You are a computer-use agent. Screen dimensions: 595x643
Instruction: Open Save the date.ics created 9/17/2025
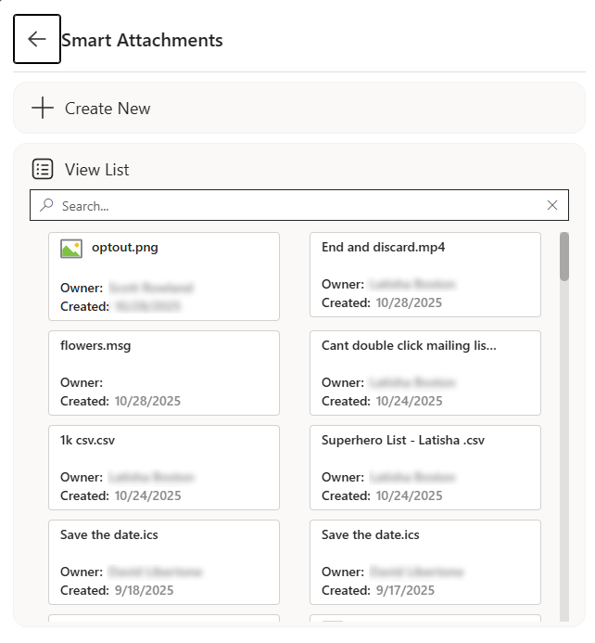click(424, 562)
